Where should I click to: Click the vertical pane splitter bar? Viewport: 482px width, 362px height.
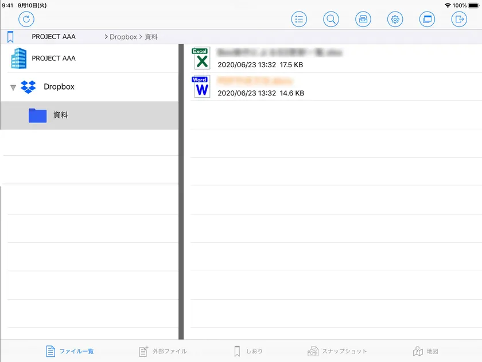[181, 191]
